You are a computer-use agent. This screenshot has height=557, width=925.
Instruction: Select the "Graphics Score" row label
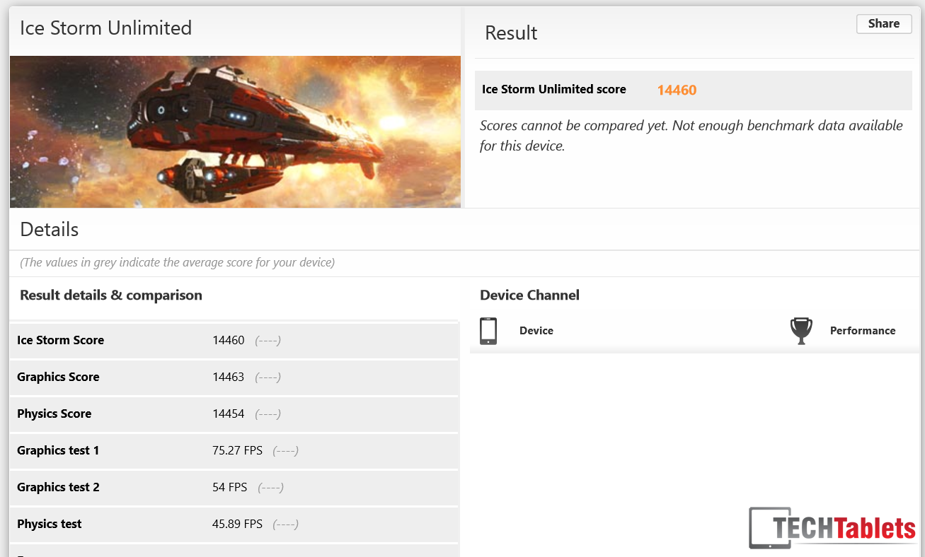click(x=58, y=377)
